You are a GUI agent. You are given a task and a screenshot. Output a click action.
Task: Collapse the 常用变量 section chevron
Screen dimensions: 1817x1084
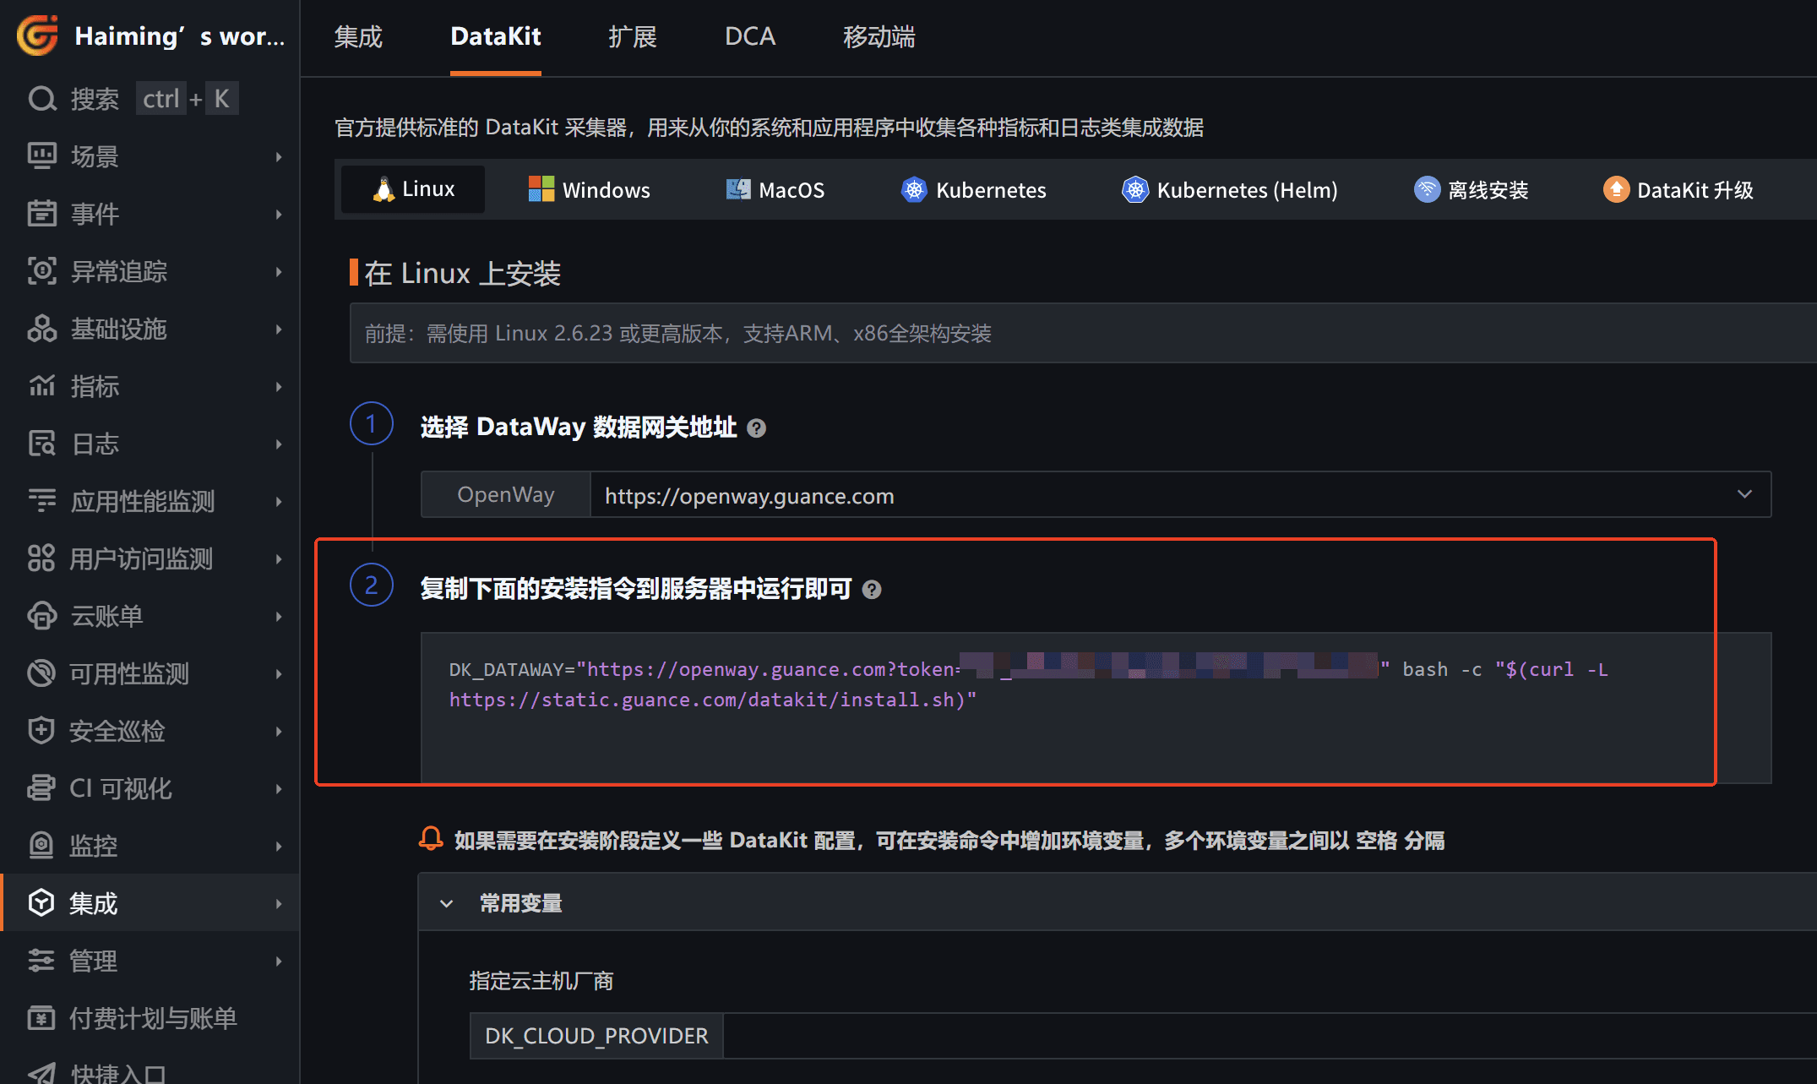(x=447, y=903)
